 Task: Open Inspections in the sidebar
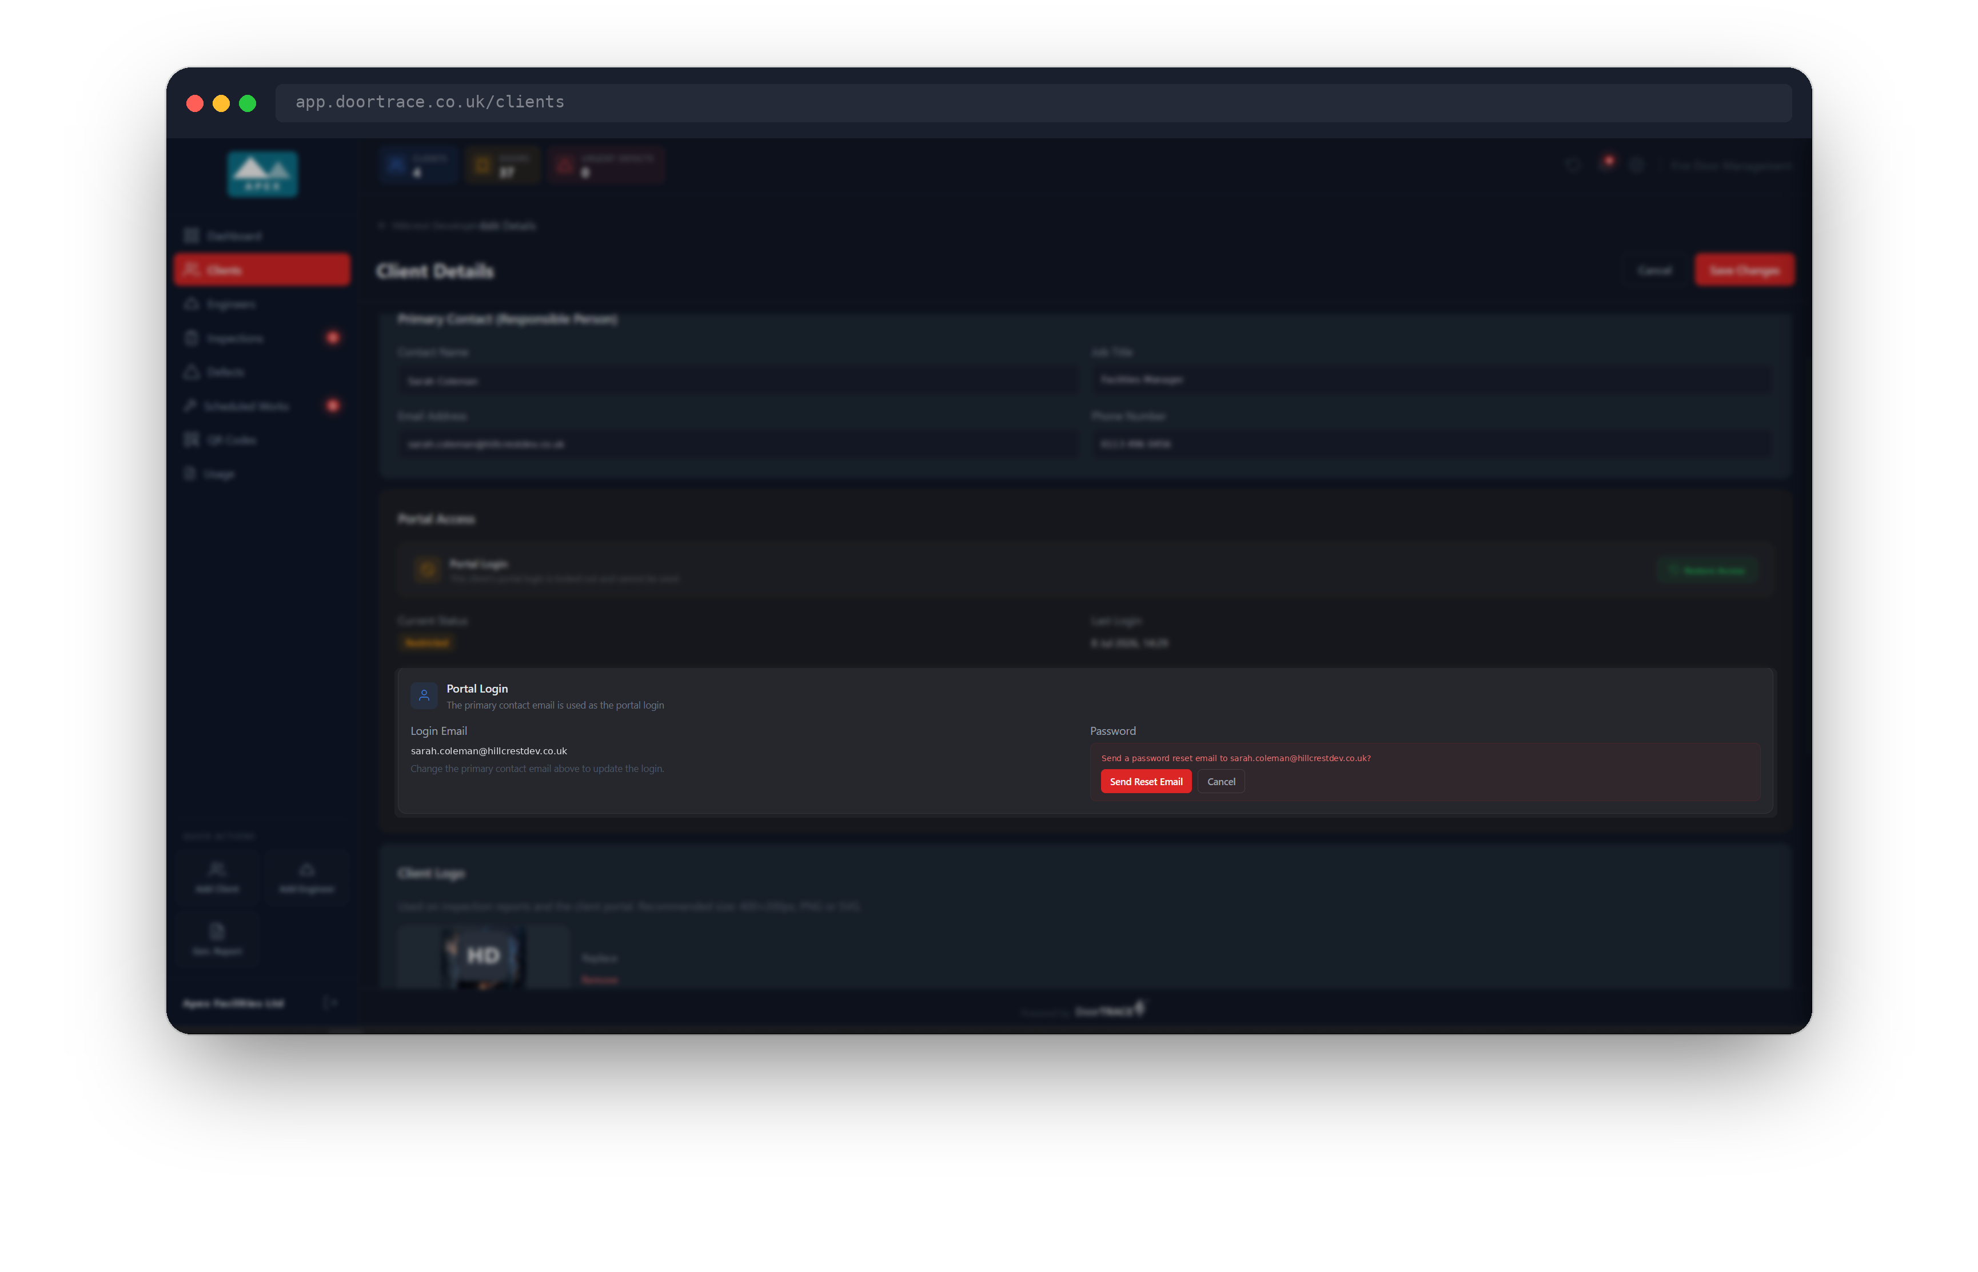click(x=262, y=338)
